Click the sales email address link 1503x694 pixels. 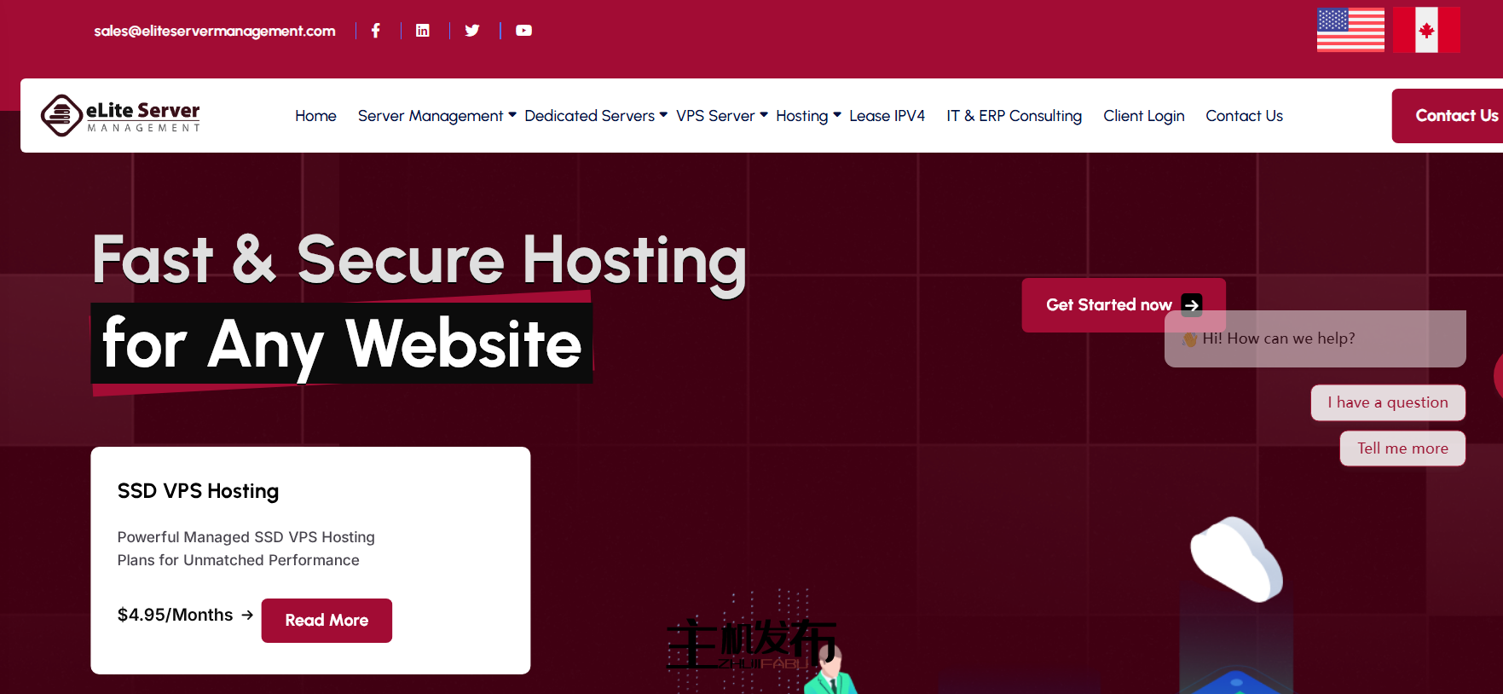point(215,31)
